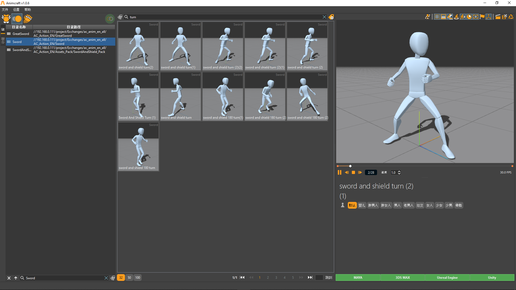516x290 pixels.
Task: Step to the previous frame
Action: pyautogui.click(x=347, y=172)
